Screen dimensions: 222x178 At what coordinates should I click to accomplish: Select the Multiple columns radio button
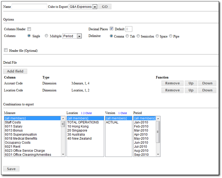[46, 36]
